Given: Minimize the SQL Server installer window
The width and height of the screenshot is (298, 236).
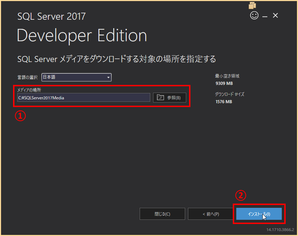Looking at the screenshot, I should [x=265, y=17].
